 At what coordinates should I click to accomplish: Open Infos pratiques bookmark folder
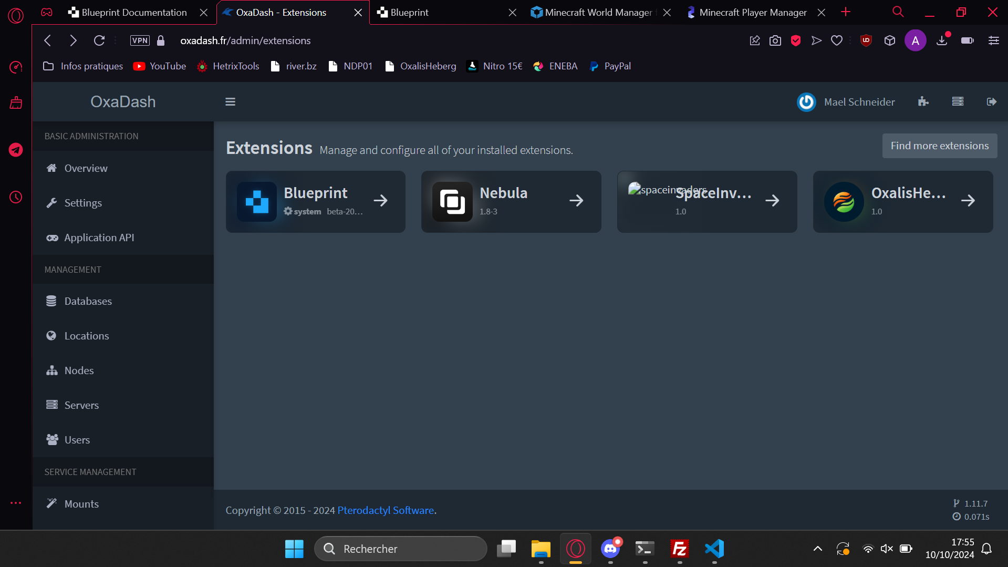click(x=83, y=66)
